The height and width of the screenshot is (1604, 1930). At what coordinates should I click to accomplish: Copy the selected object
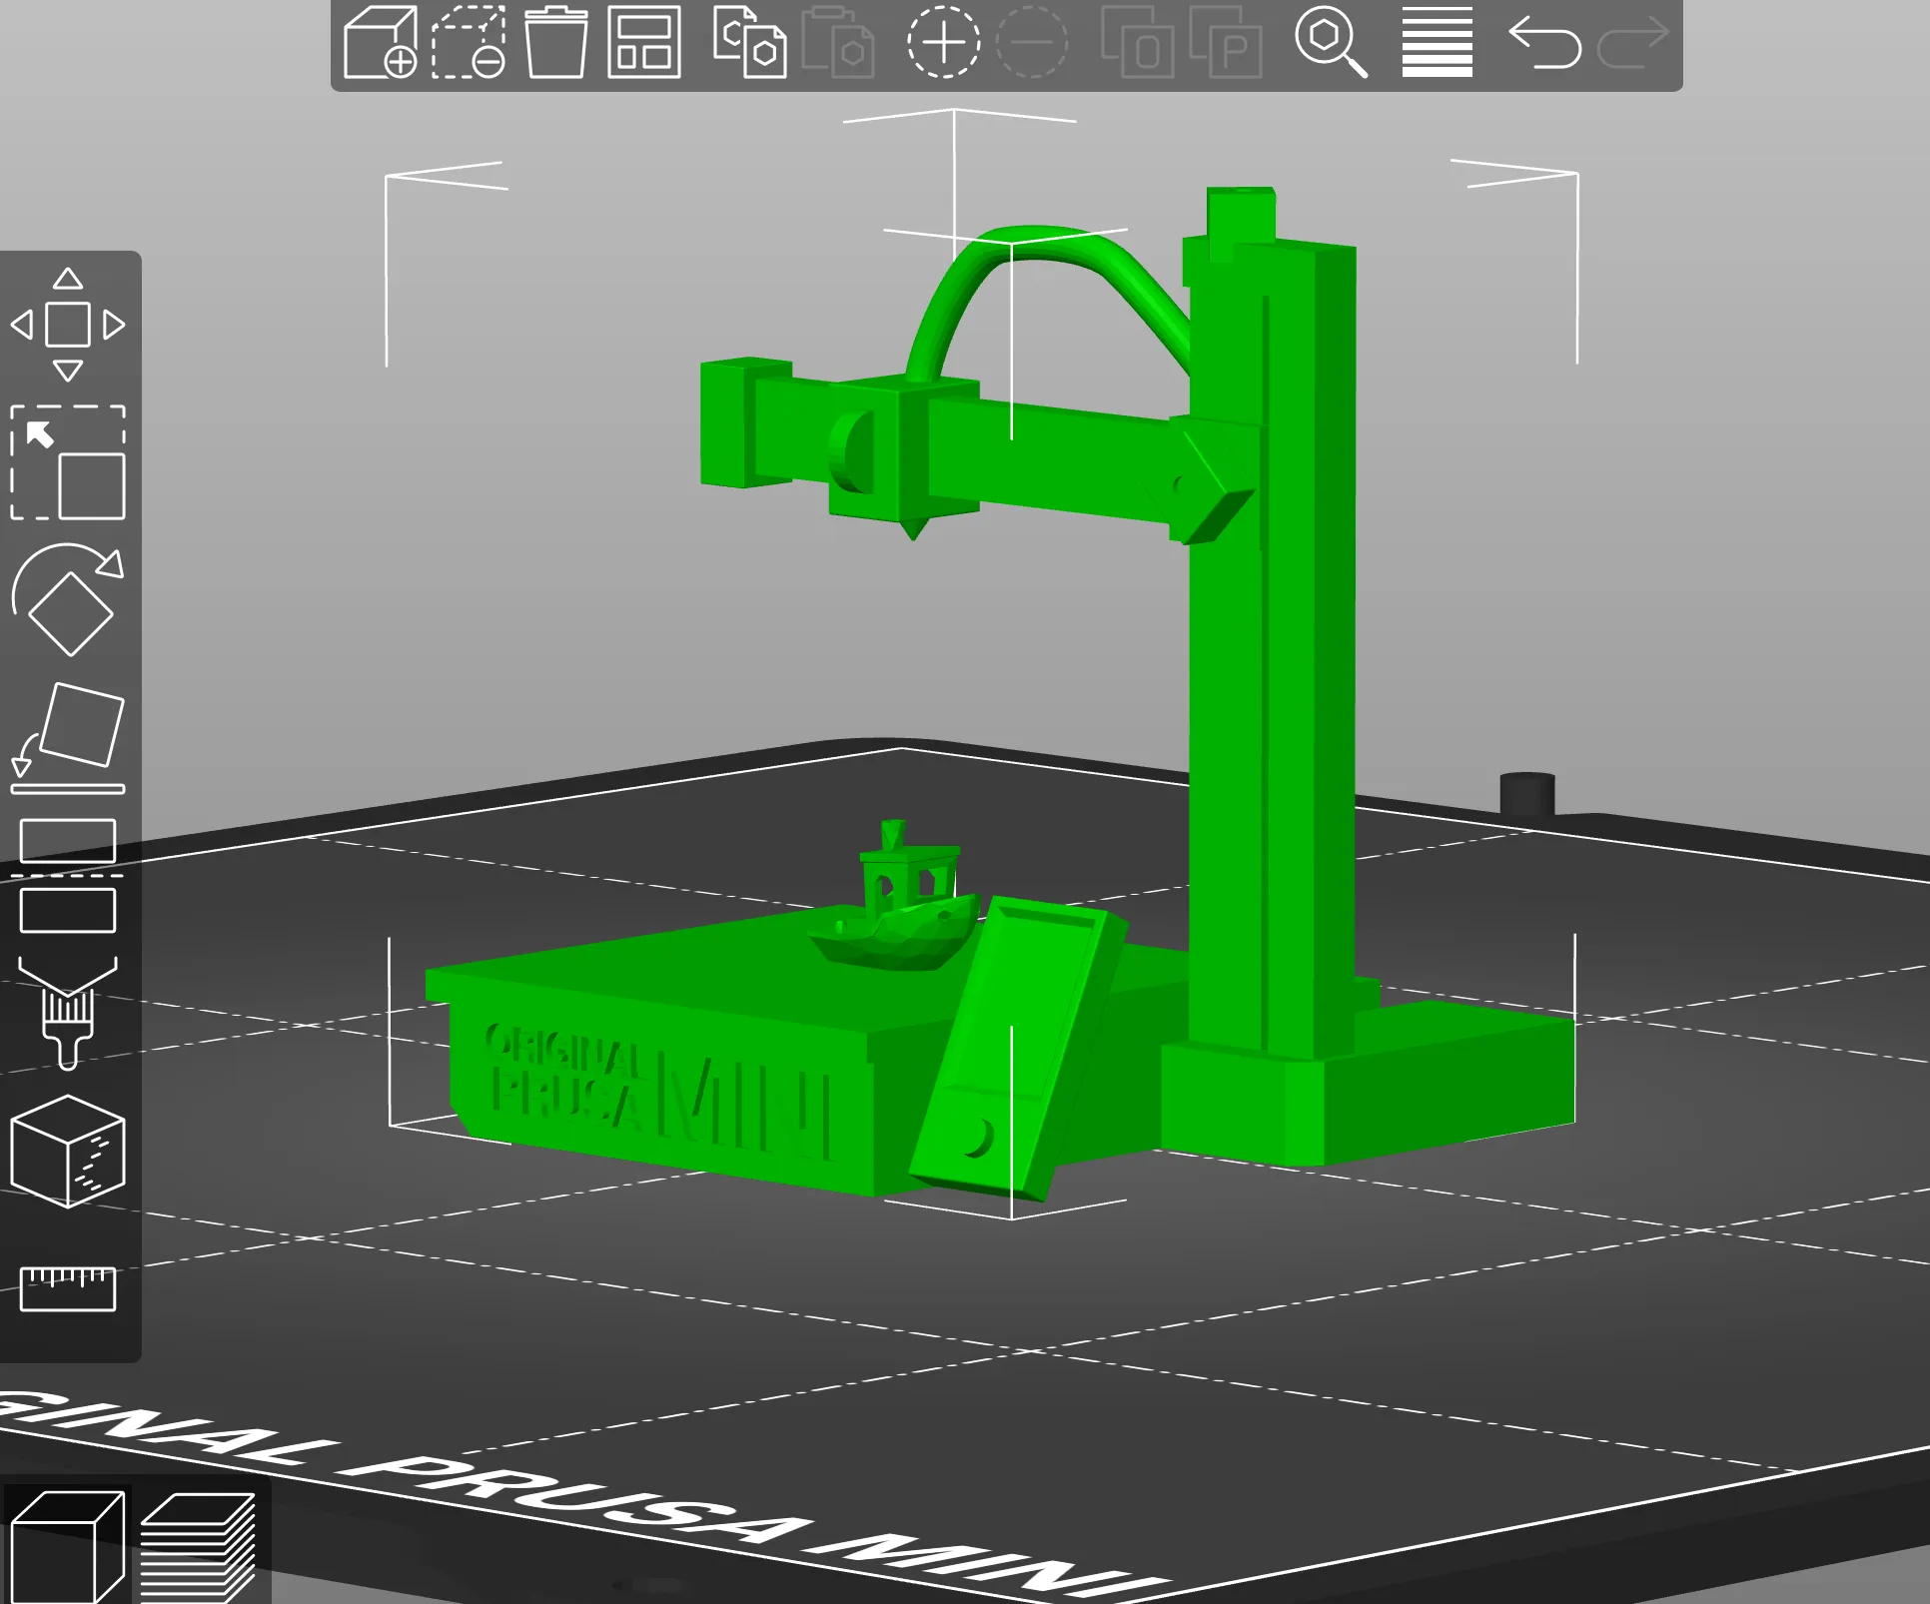point(749,43)
